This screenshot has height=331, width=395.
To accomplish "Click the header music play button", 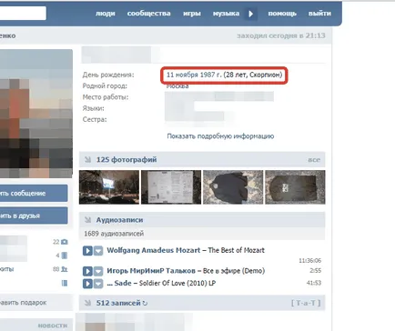I will tap(251, 14).
